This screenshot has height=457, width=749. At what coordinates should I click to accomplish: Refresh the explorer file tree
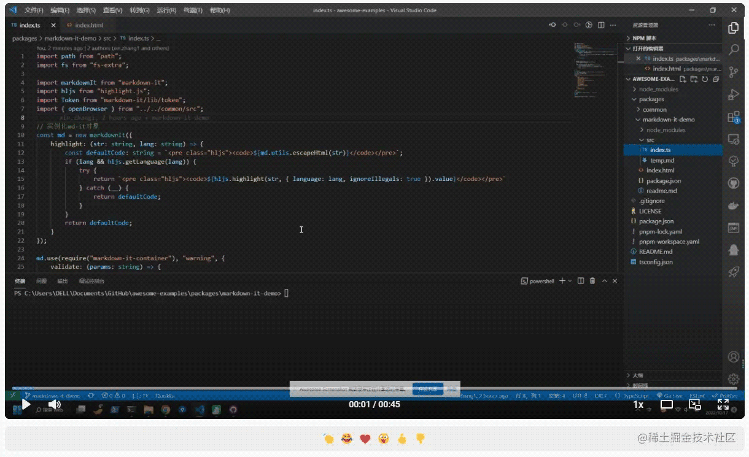(705, 79)
